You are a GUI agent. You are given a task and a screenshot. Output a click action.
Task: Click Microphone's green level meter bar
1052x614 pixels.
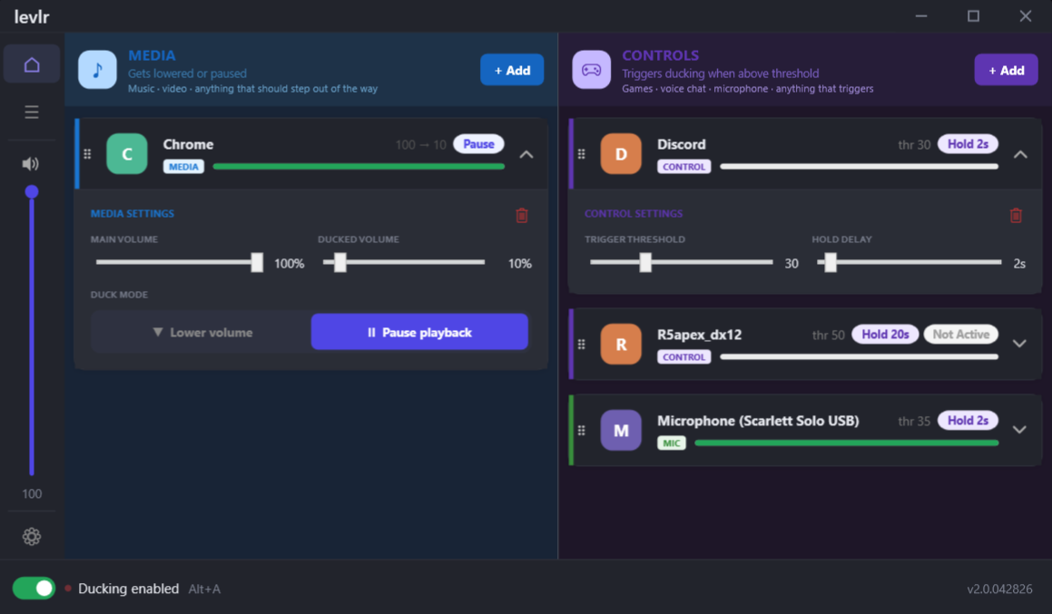(847, 443)
